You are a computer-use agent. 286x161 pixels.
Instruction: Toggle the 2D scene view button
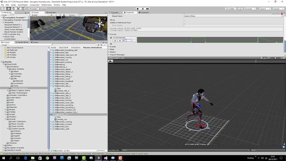click(x=52, y=15)
